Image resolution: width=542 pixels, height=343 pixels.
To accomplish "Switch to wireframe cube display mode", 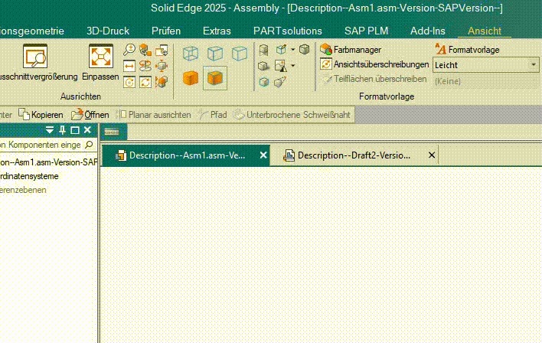I will point(191,54).
